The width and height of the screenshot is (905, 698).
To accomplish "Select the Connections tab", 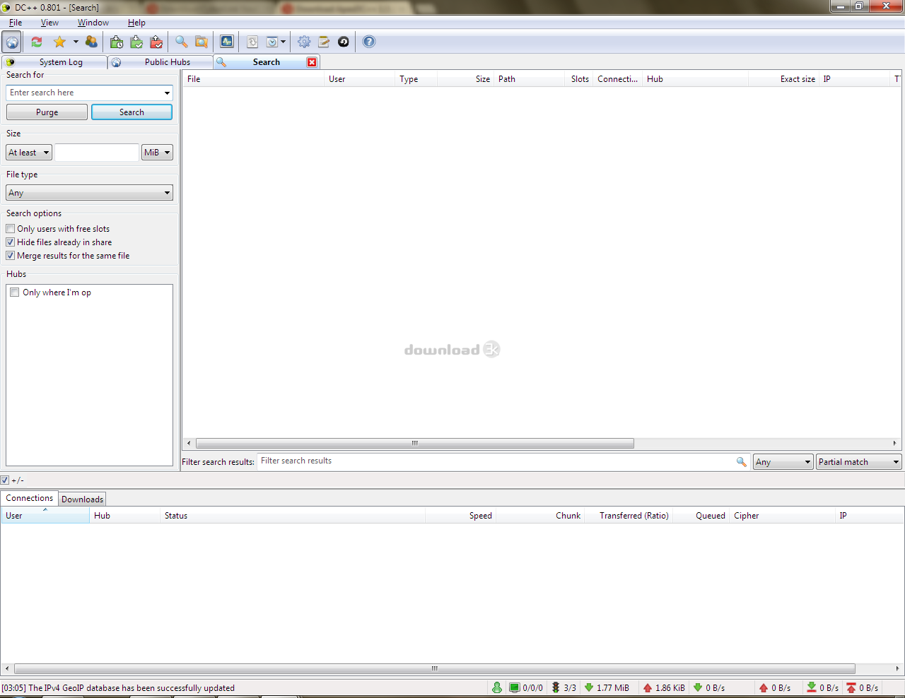I will (x=30, y=498).
